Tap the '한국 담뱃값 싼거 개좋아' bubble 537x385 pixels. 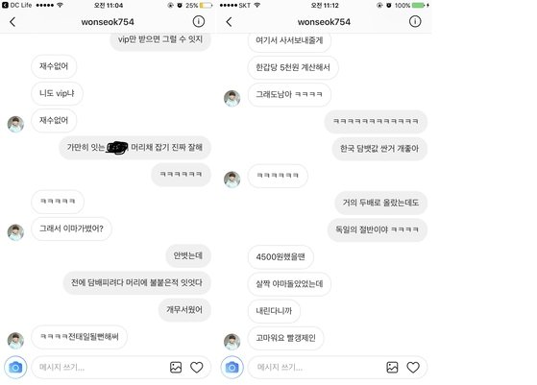pos(379,149)
